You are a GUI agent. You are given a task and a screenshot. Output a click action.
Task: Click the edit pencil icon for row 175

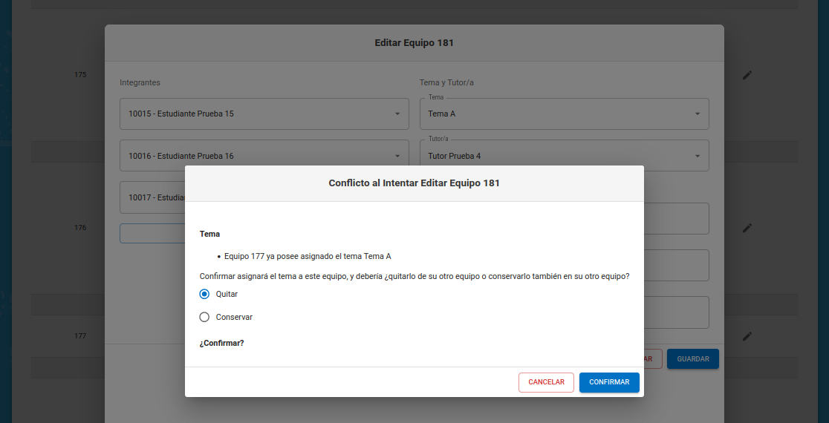(747, 75)
